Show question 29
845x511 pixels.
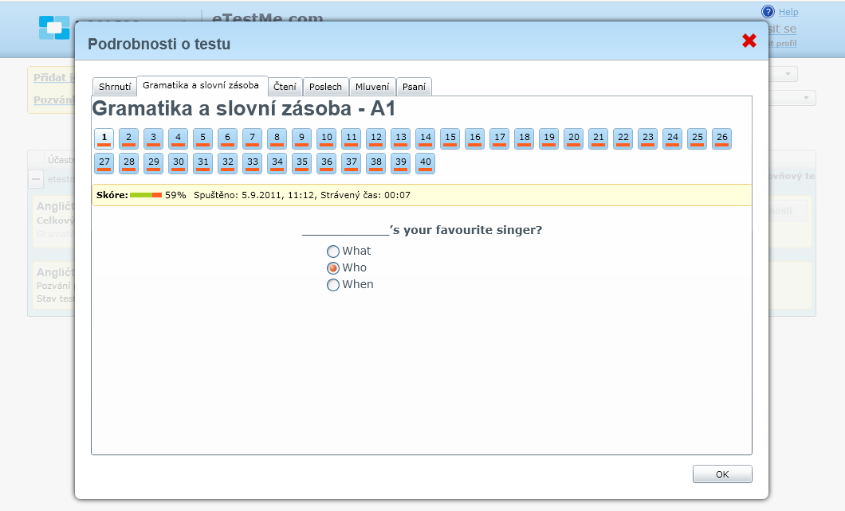tap(154, 163)
